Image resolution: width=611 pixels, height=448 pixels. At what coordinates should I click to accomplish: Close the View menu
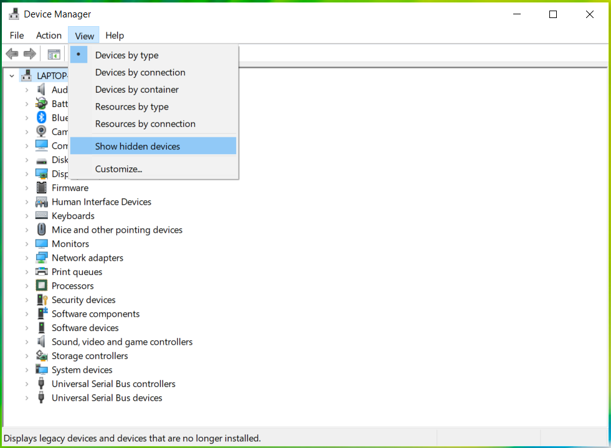point(84,35)
